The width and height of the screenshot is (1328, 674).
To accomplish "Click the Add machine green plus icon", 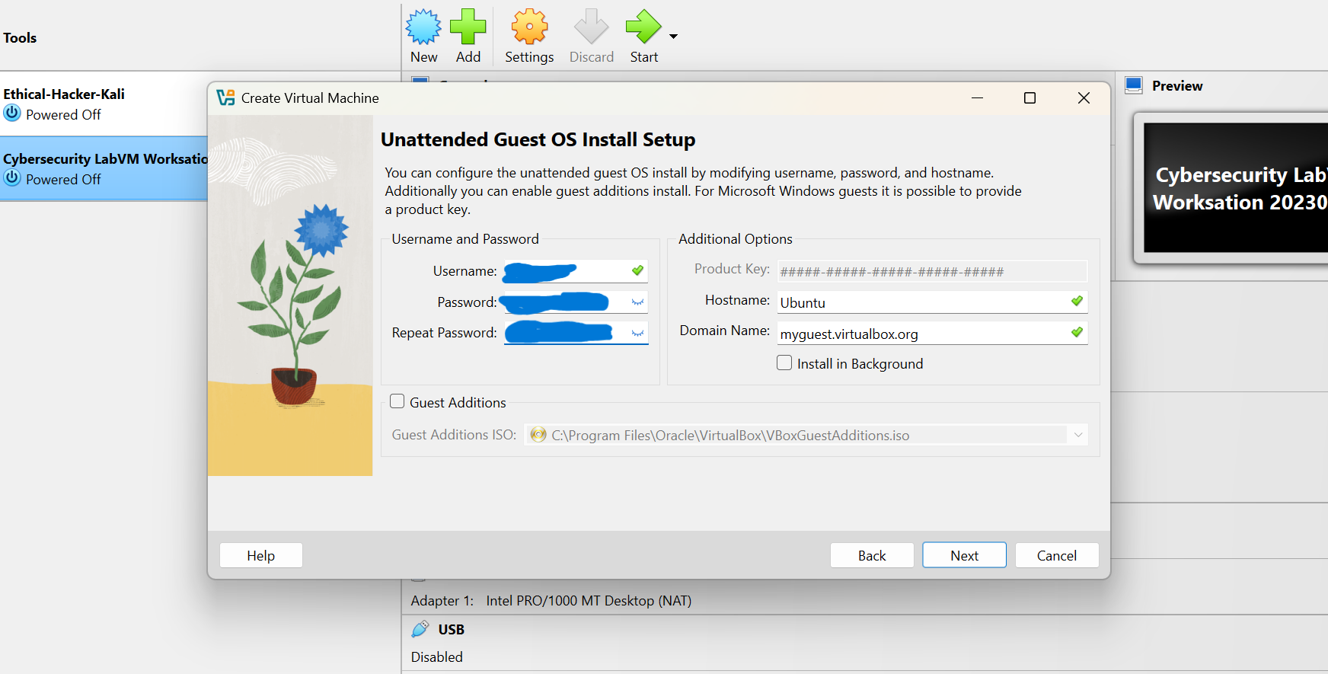I will point(468,27).
